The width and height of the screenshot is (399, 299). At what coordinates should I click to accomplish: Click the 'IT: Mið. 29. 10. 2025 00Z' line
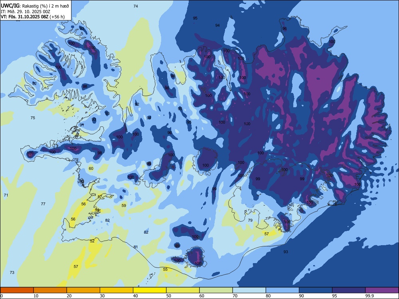click(26, 12)
